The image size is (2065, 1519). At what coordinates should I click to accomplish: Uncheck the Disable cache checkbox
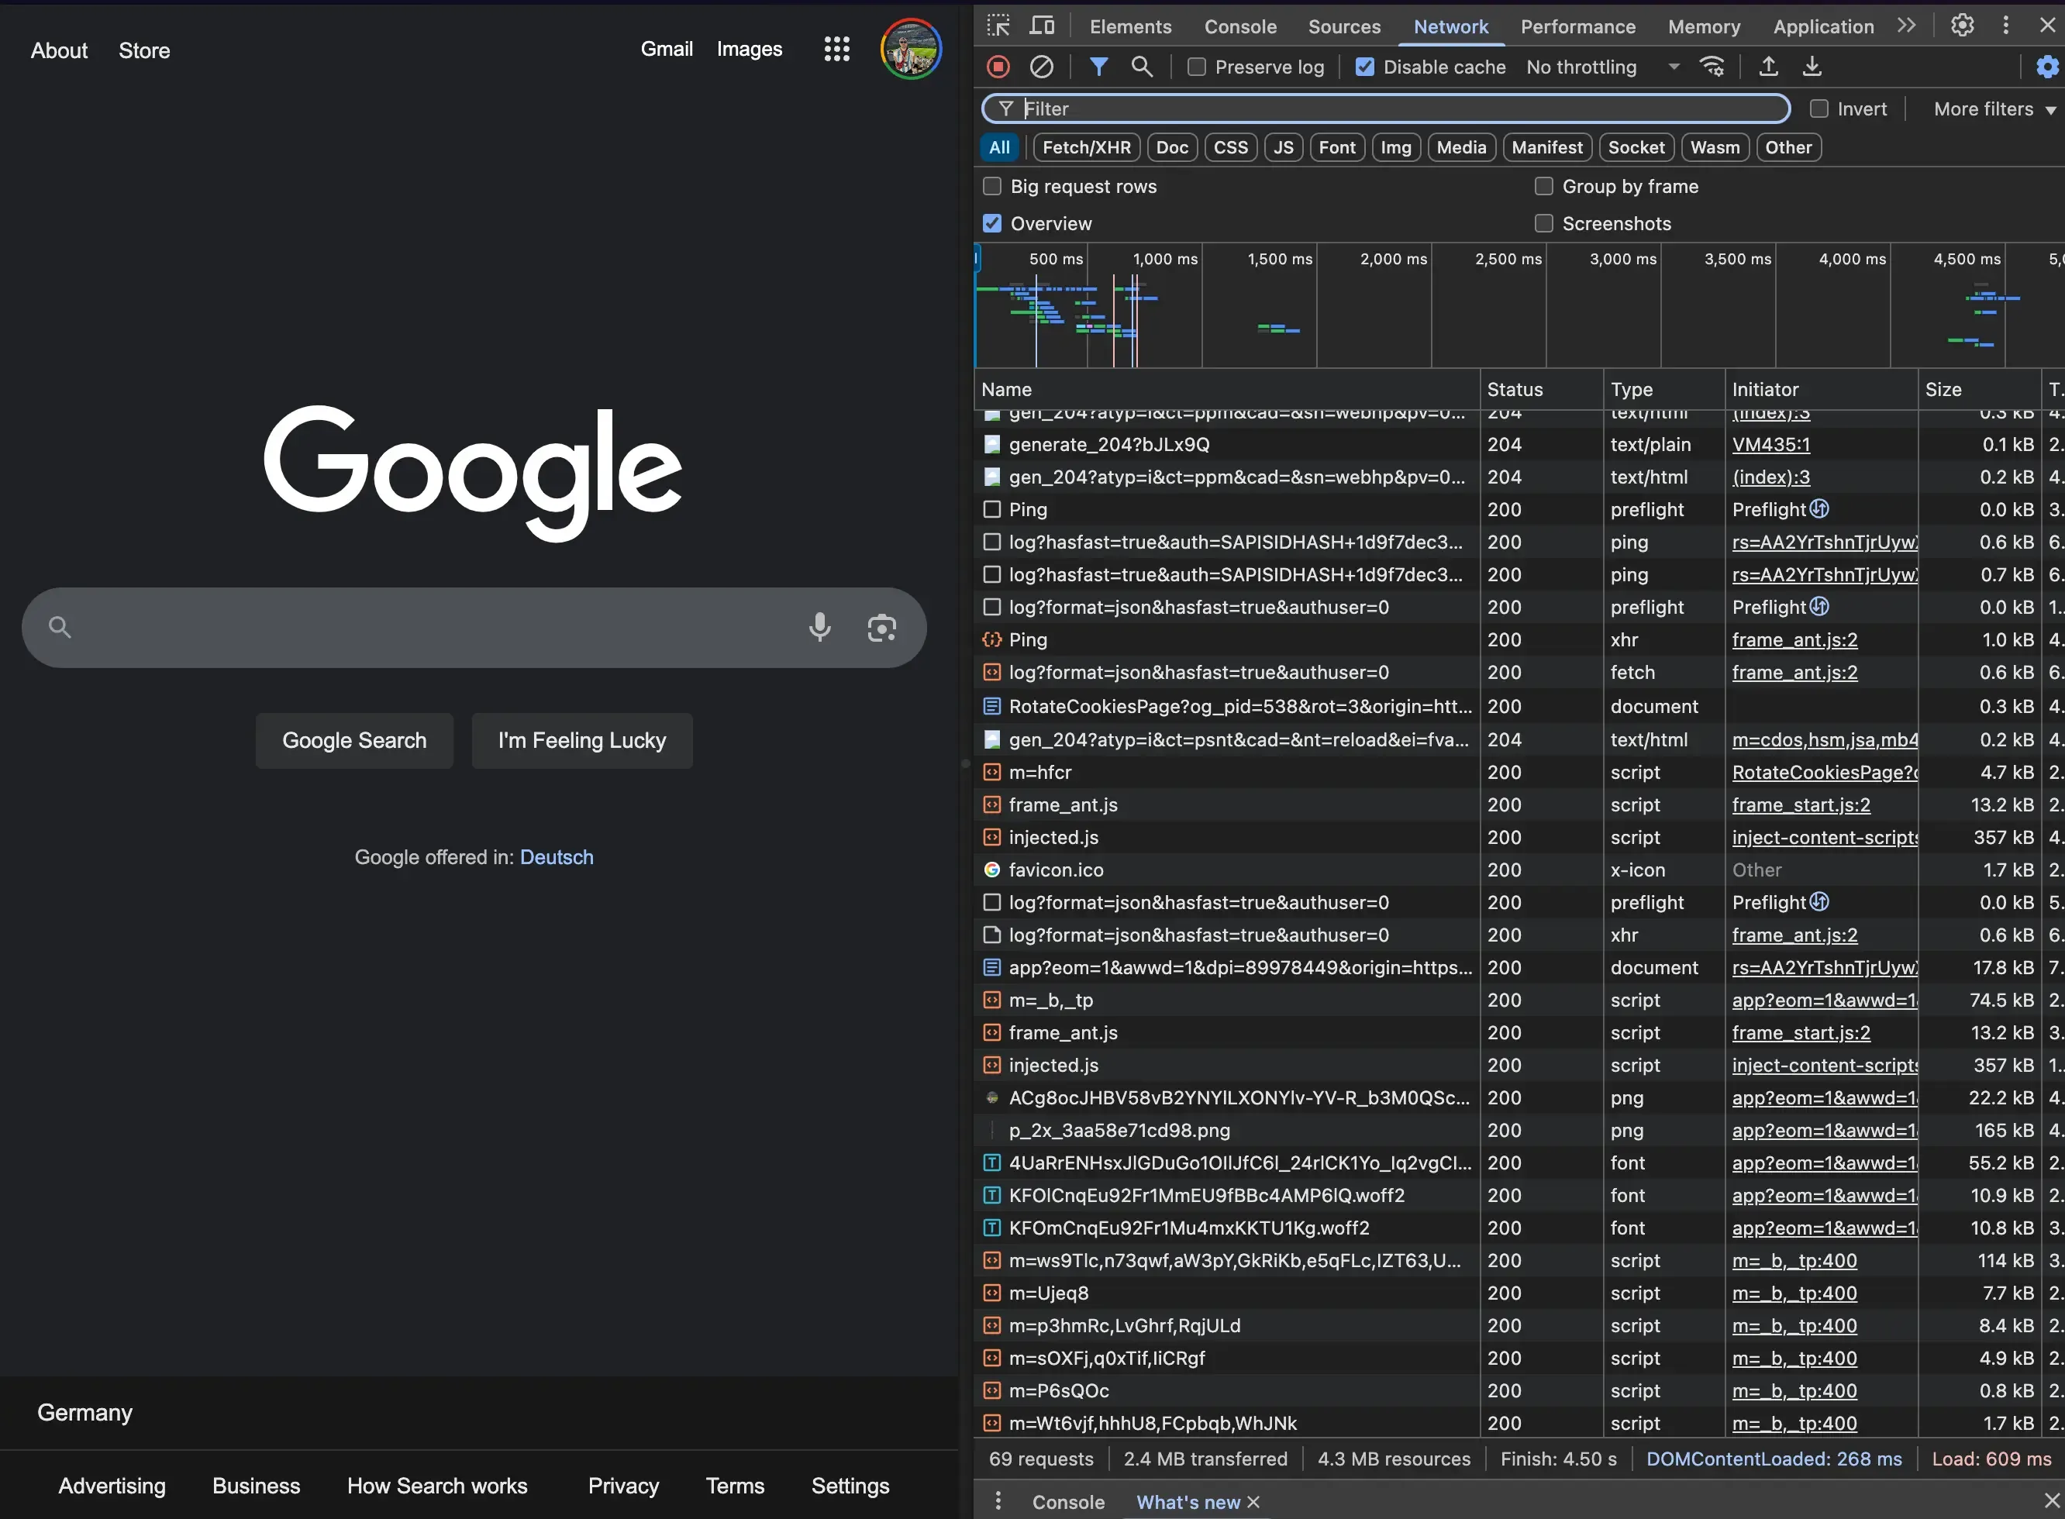tap(1365, 67)
